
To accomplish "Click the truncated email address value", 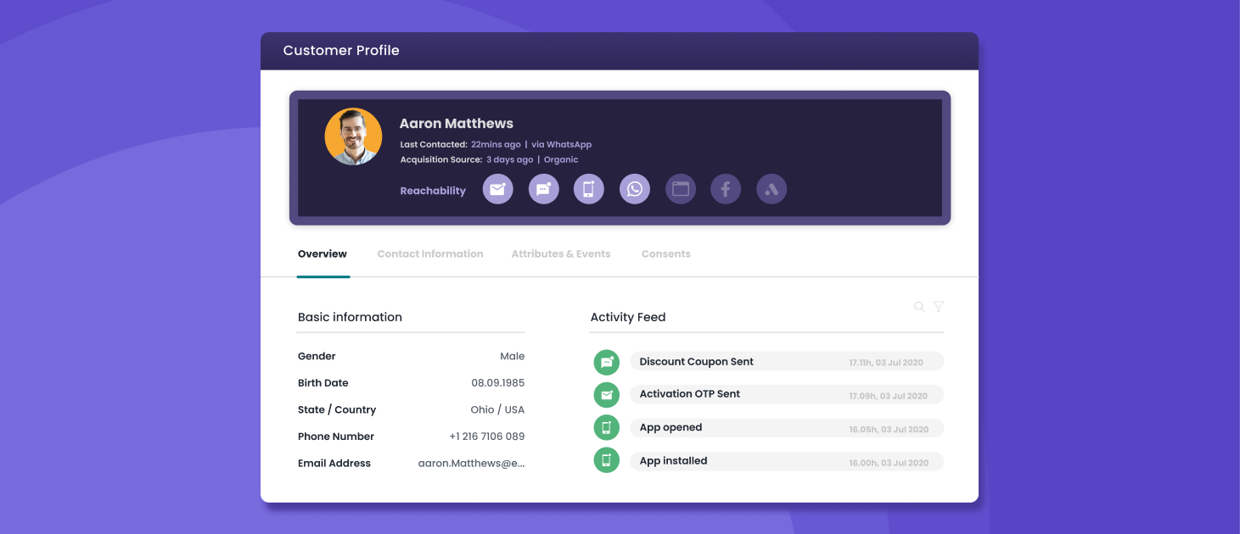I will click(471, 464).
